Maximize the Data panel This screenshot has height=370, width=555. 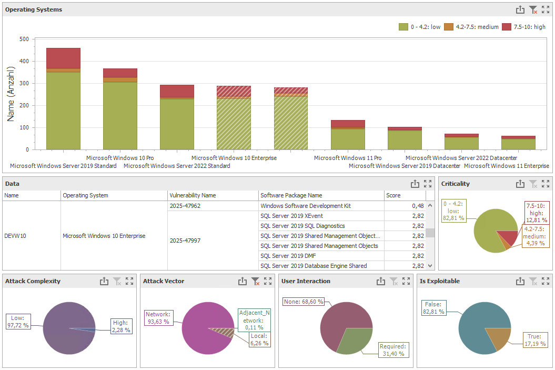(x=428, y=184)
